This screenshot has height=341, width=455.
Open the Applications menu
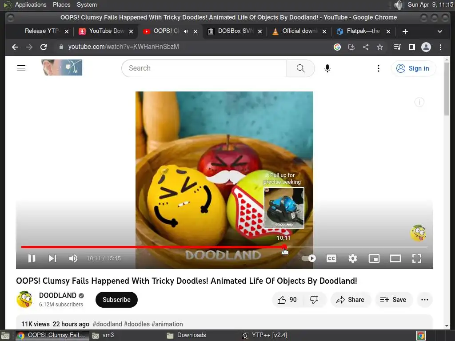[31, 4]
